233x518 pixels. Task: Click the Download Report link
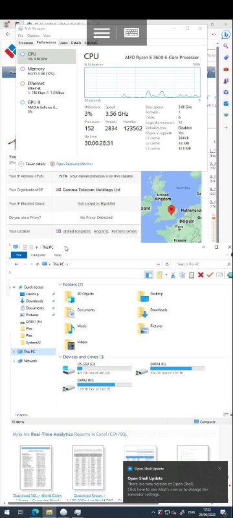89,495
